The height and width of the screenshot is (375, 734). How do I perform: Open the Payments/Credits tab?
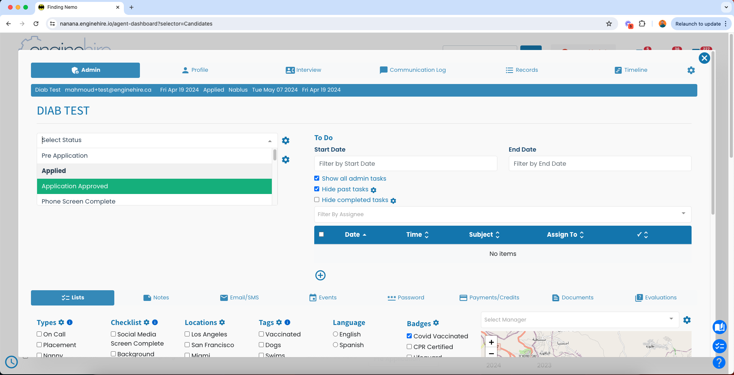489,298
